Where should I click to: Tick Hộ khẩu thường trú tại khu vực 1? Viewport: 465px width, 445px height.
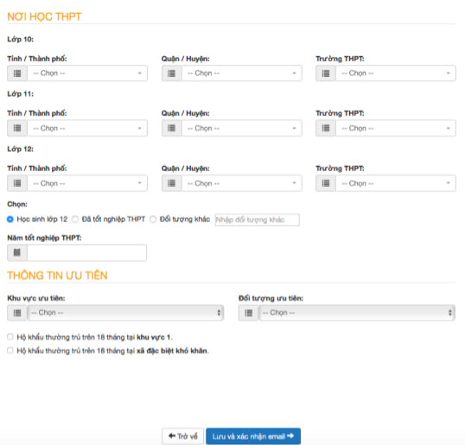tap(10, 337)
